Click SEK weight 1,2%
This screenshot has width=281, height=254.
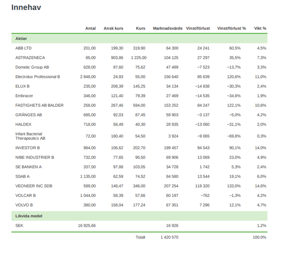point(261,226)
